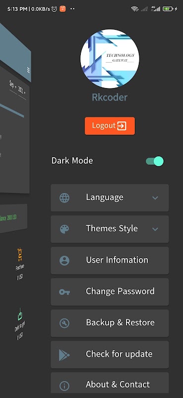This screenshot has height=398, width=183.
Task: Click the Play Store icon for updates
Action: pos(64,355)
